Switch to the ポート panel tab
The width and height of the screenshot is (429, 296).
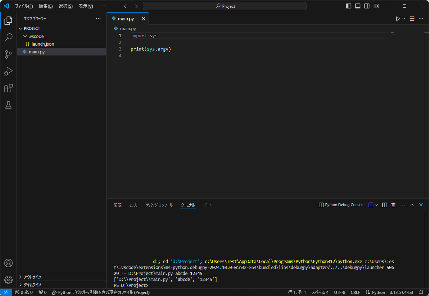point(207,205)
